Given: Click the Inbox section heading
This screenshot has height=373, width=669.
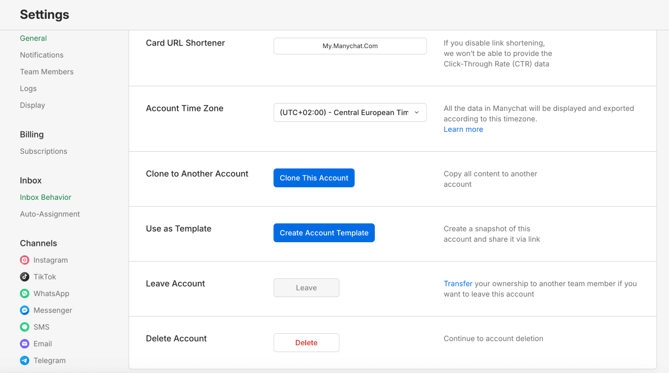Looking at the screenshot, I should pos(31,180).
